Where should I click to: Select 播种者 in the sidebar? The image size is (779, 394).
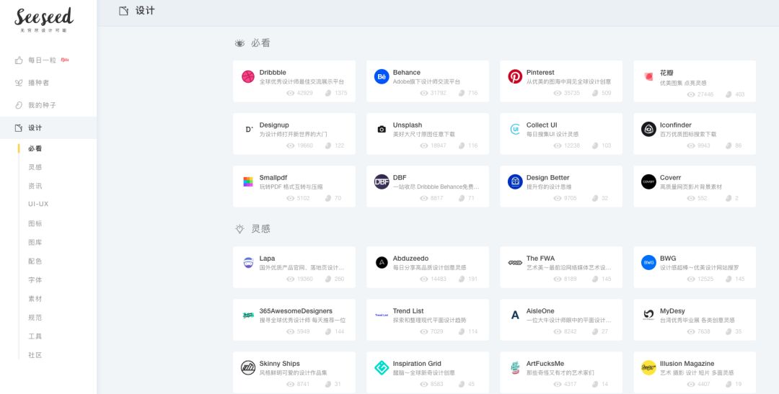click(x=38, y=83)
